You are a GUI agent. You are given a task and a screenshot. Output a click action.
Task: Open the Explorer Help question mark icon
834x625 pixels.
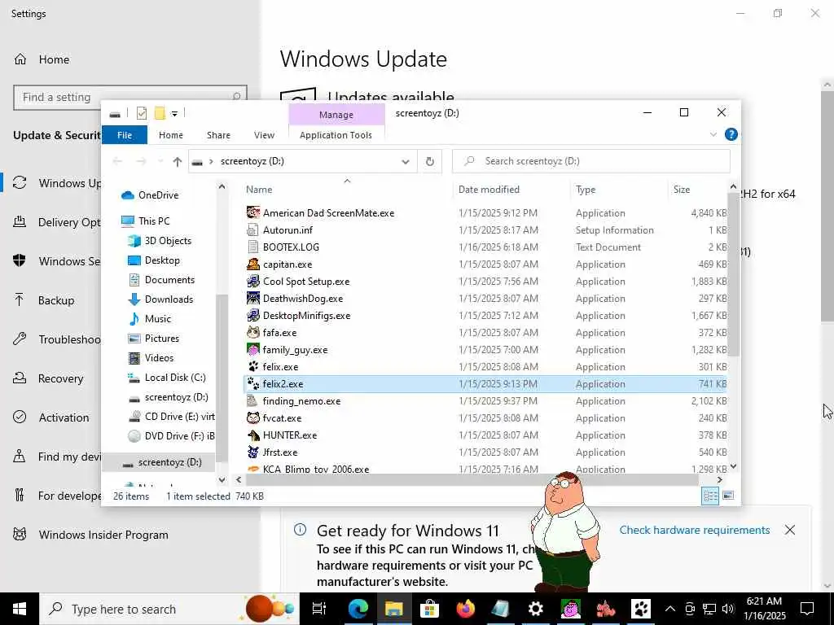pos(731,134)
